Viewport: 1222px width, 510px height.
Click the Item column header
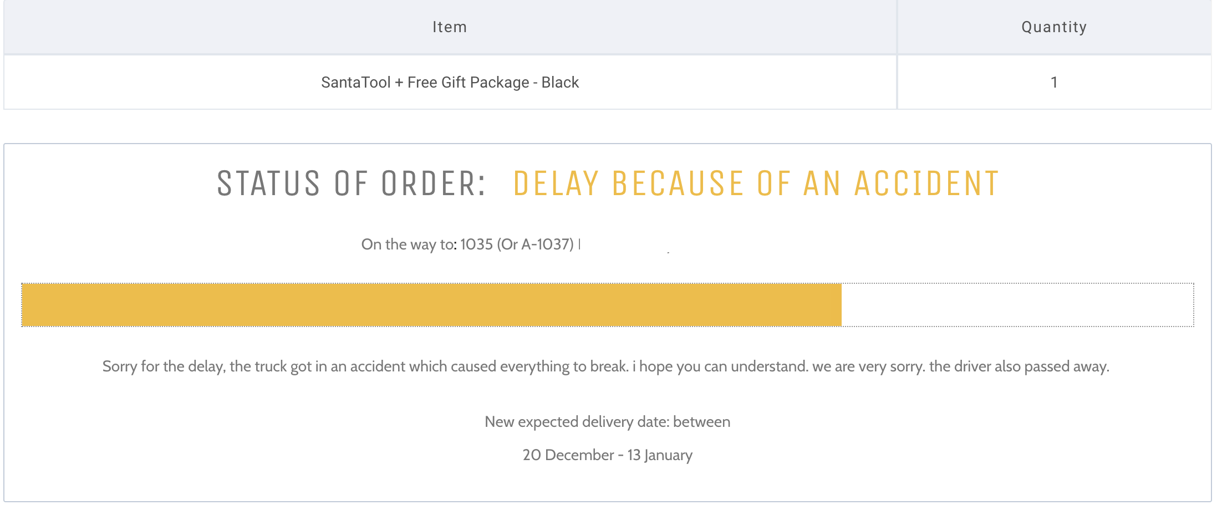click(x=450, y=27)
